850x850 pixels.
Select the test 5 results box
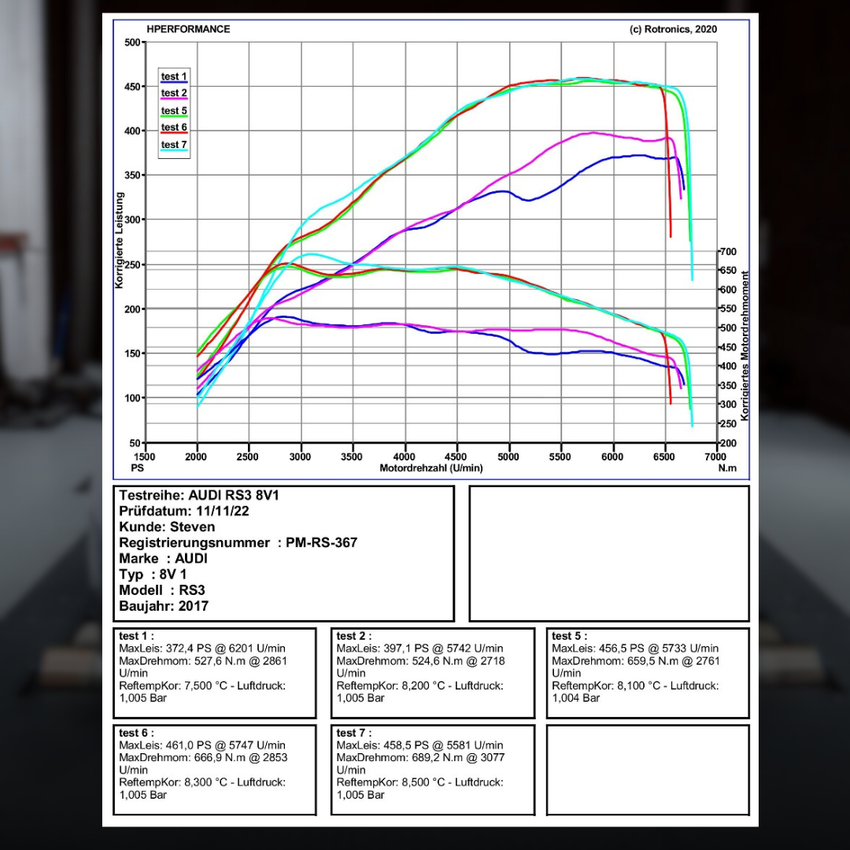[x=647, y=673]
